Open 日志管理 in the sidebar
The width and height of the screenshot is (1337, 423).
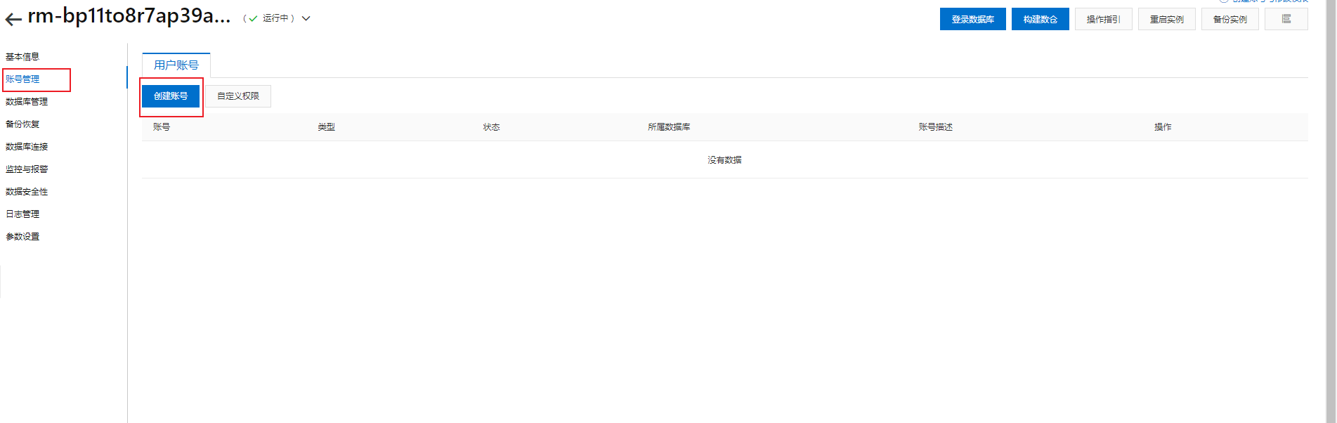coord(22,214)
